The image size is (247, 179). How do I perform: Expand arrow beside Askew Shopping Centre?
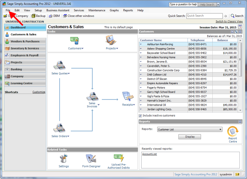tap(141, 48)
